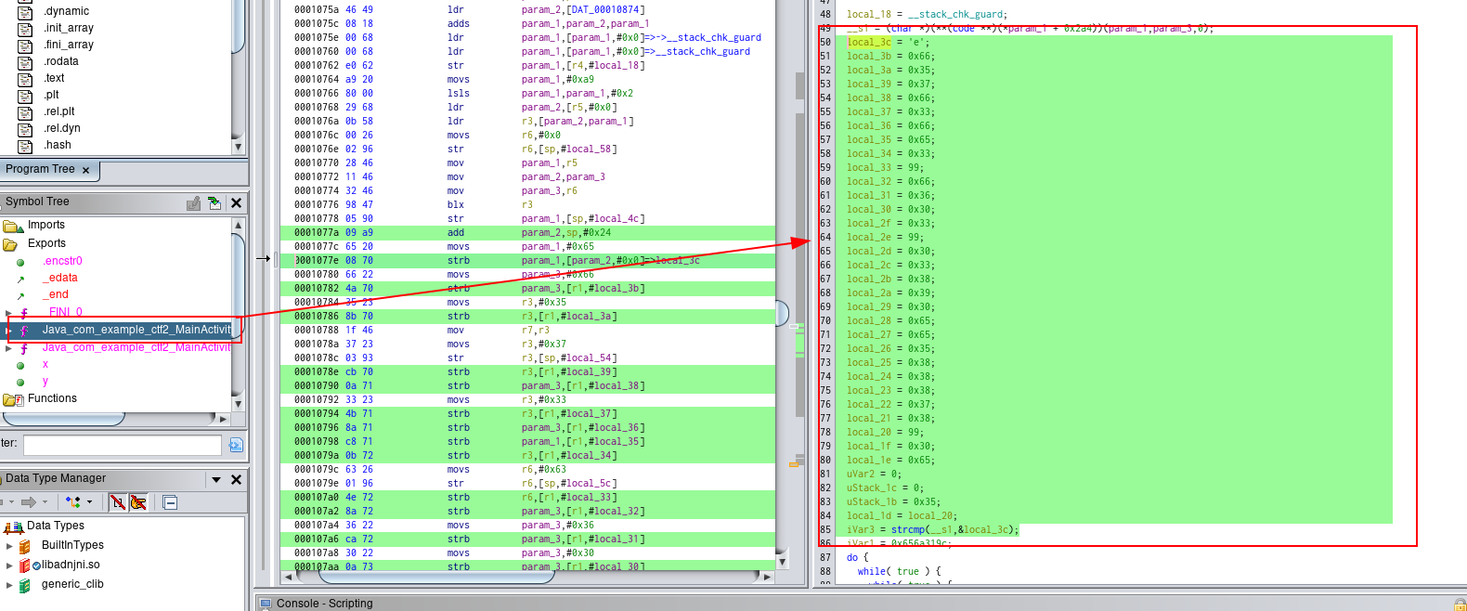The image size is (1467, 611).
Task: Click the label arrow icon beside _edata
Action: [x=20, y=279]
